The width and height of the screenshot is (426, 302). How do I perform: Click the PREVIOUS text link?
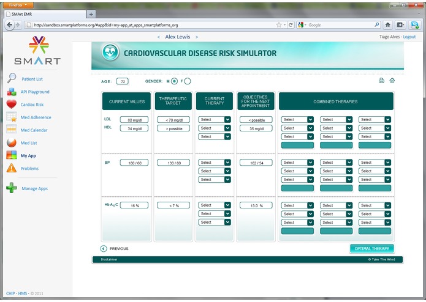point(119,249)
